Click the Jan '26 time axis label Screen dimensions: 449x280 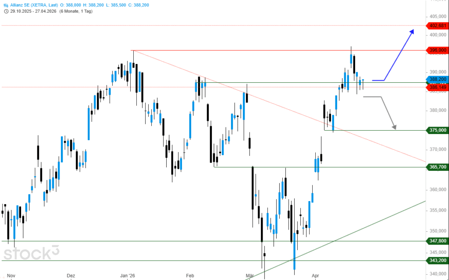click(x=128, y=276)
